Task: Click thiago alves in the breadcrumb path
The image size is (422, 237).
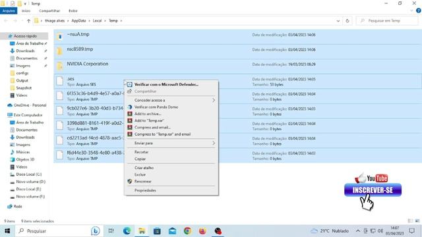Action: (x=55, y=20)
